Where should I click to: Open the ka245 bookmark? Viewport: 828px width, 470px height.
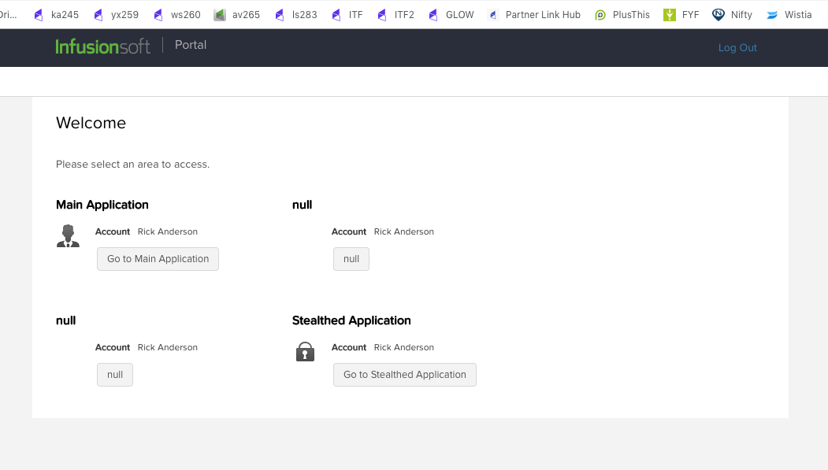coord(57,14)
